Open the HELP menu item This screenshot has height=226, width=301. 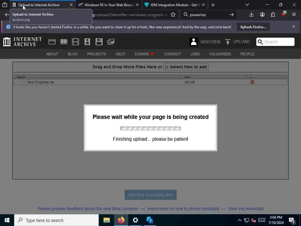120,54
